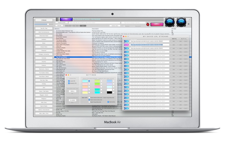Click stepper below SMALL font size

[x=72, y=94]
